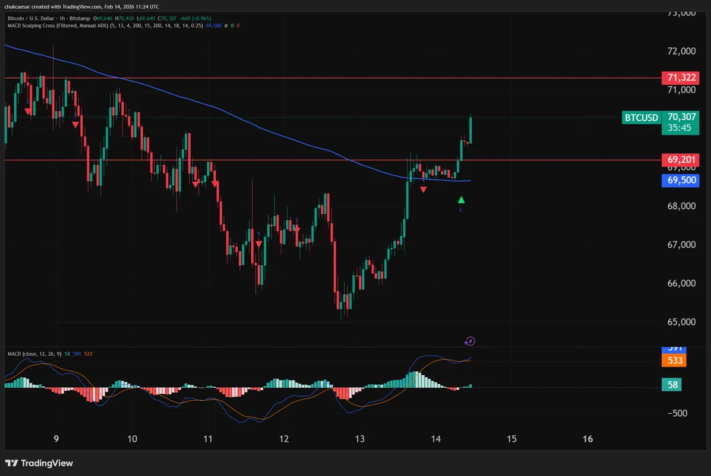Screen dimensions: 711x476
Task: Click the 591 value in the MACD legend
Action: pyautogui.click(x=77, y=353)
